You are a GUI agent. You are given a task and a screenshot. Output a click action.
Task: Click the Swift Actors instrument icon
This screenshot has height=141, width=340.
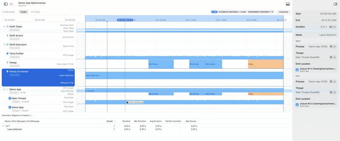(x=8, y=35)
